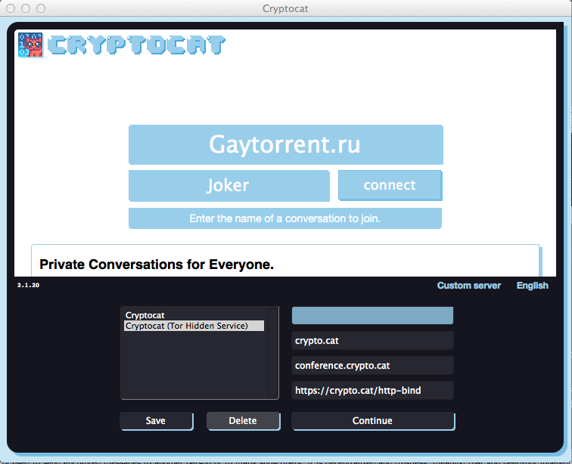Click the connect button
572x464 pixels.
pyautogui.click(x=390, y=185)
